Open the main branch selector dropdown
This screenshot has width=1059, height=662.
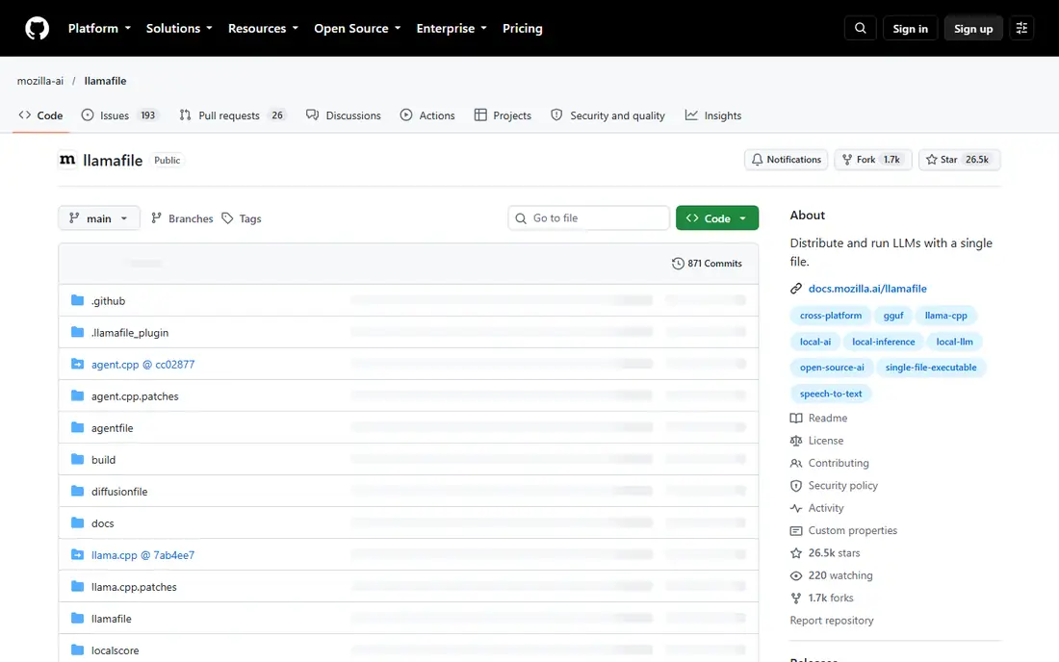(99, 218)
